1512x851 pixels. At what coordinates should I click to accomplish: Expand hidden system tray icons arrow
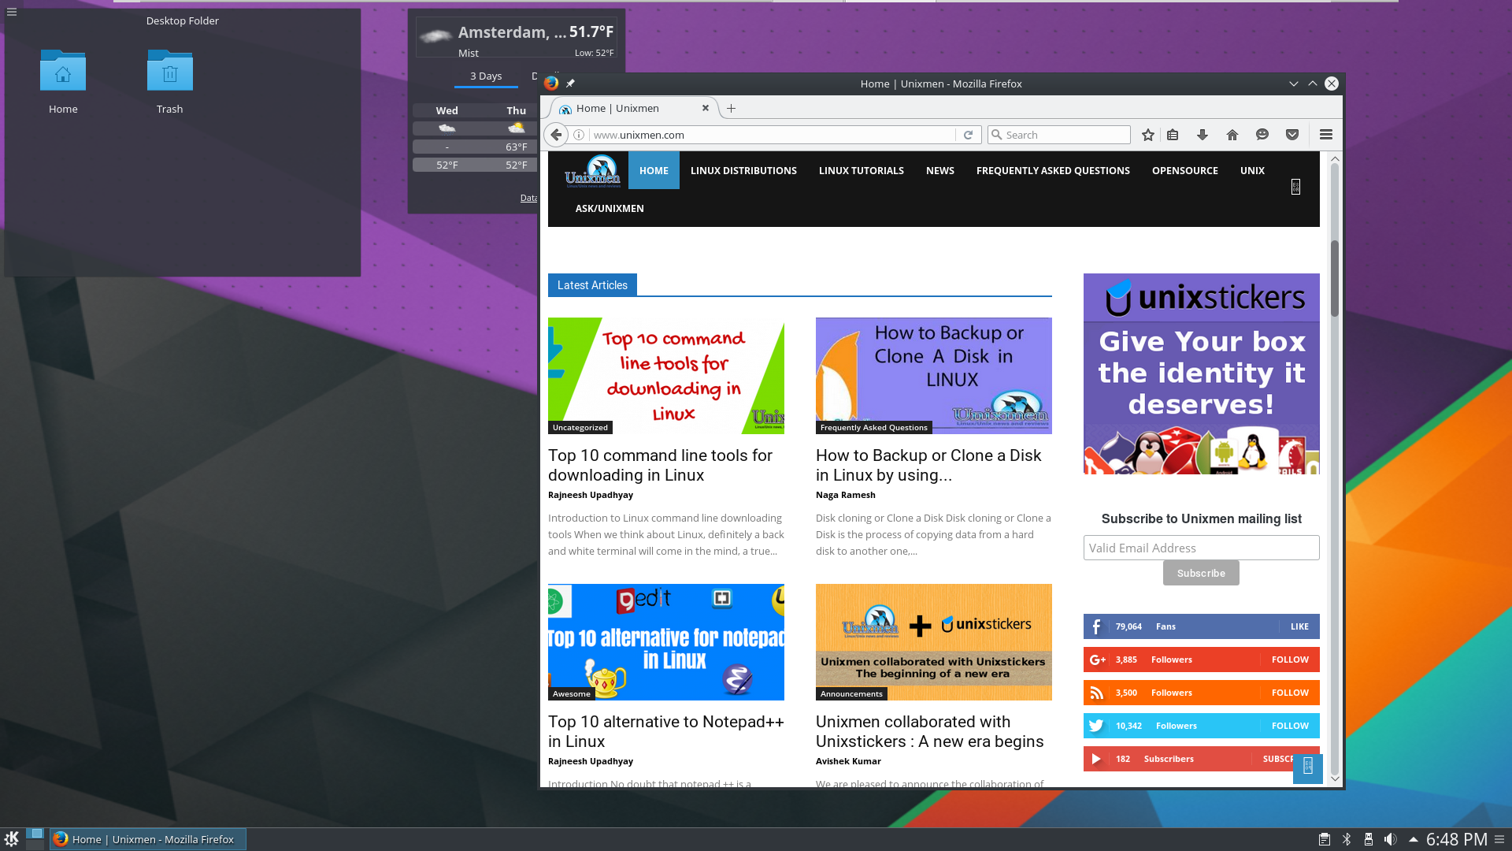pyautogui.click(x=1414, y=840)
